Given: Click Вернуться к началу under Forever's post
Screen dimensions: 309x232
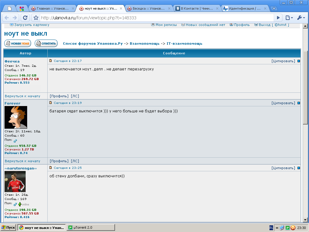Looking at the screenshot, I should [x=22, y=161].
